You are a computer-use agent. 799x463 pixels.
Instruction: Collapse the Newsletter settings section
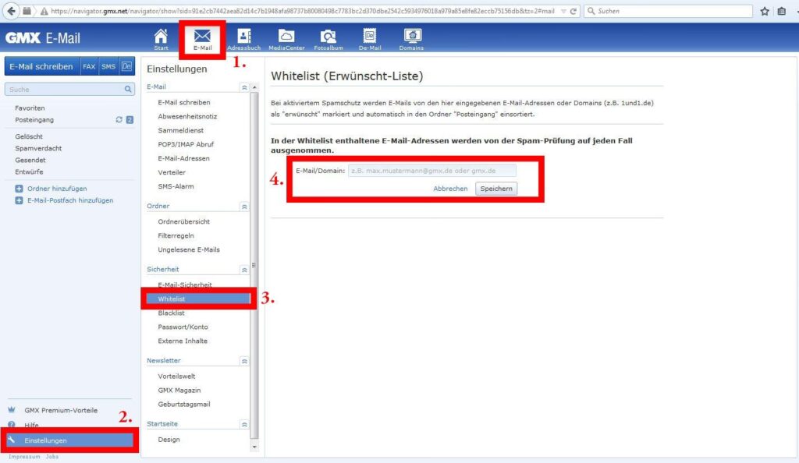[244, 362]
